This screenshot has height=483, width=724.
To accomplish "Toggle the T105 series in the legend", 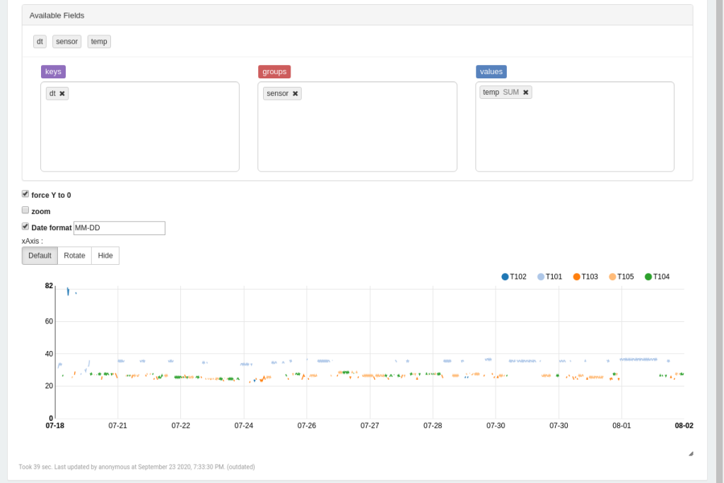I will [621, 277].
